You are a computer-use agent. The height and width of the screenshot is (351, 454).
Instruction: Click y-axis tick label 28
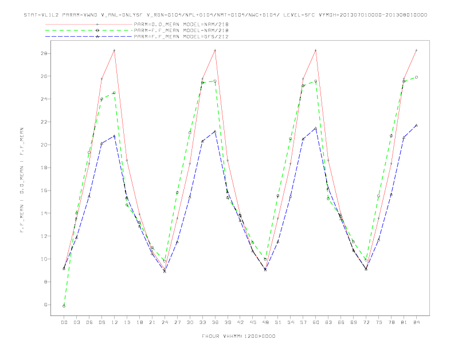tap(44, 53)
